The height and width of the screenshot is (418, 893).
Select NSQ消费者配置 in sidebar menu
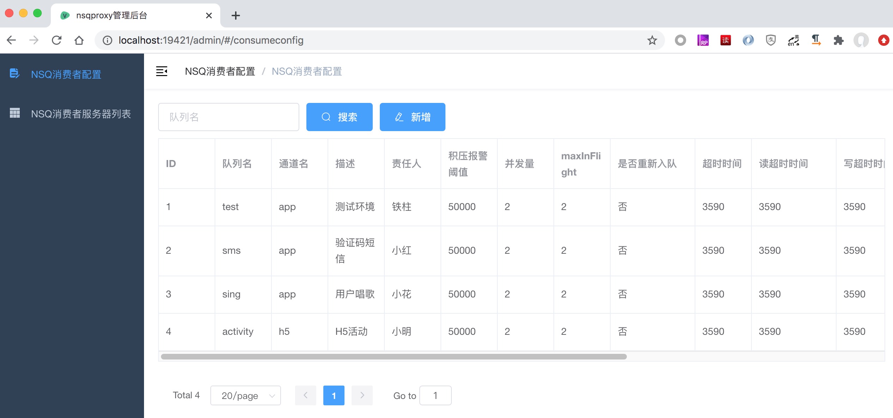tap(66, 74)
